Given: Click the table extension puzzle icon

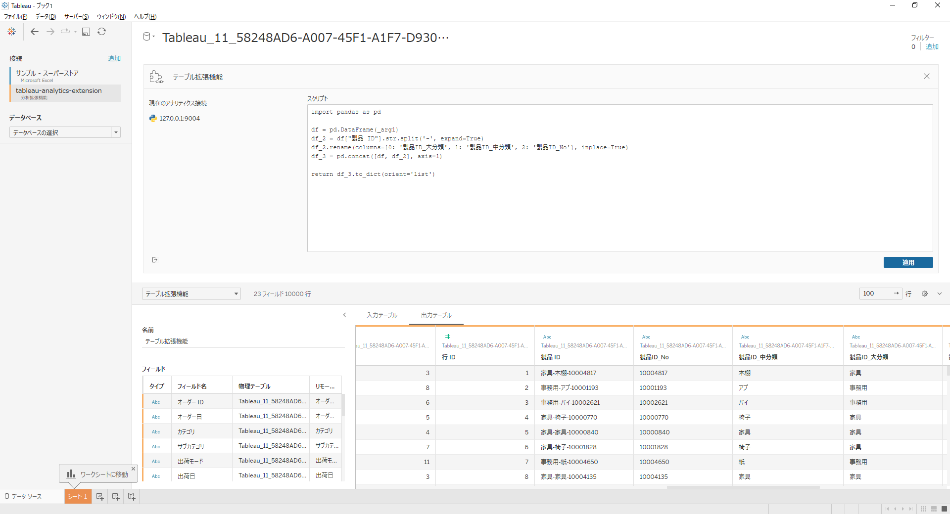Looking at the screenshot, I should click(x=156, y=77).
